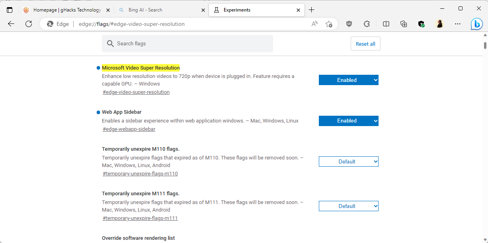The image size is (488, 243).
Task: Click inside the Search flags field
Action: pyautogui.click(x=187, y=43)
